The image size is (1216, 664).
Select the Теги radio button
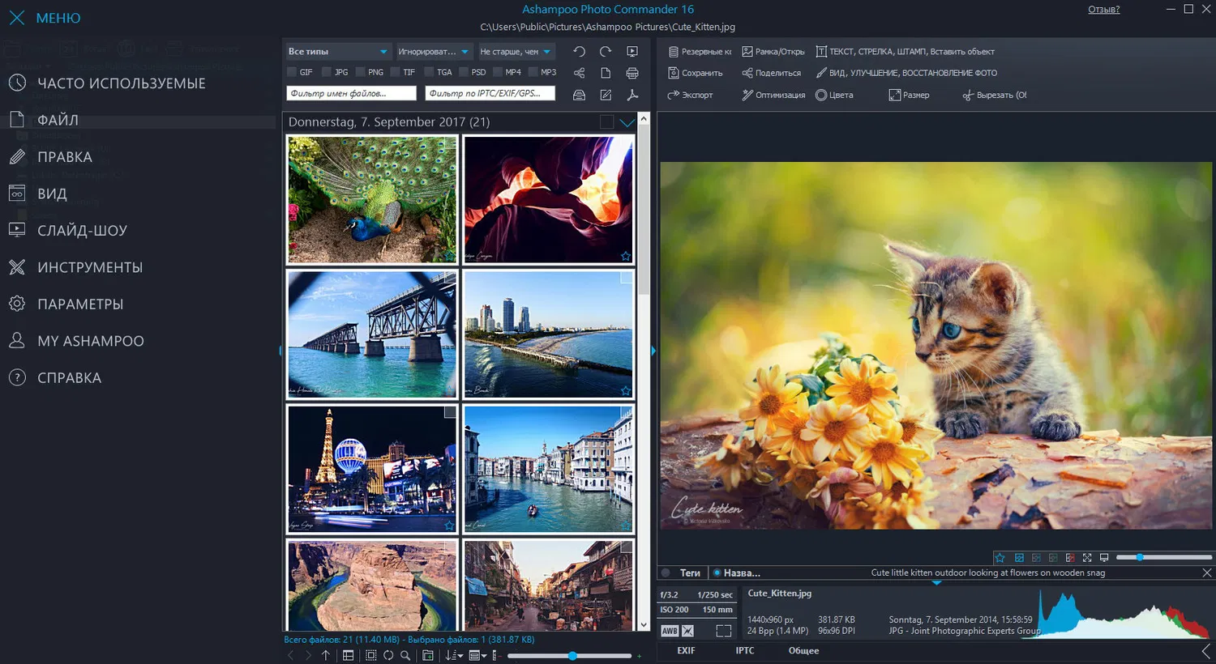tap(666, 572)
